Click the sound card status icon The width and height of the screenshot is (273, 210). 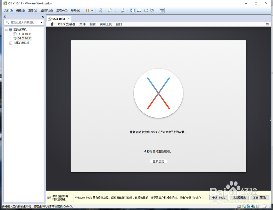(253, 206)
